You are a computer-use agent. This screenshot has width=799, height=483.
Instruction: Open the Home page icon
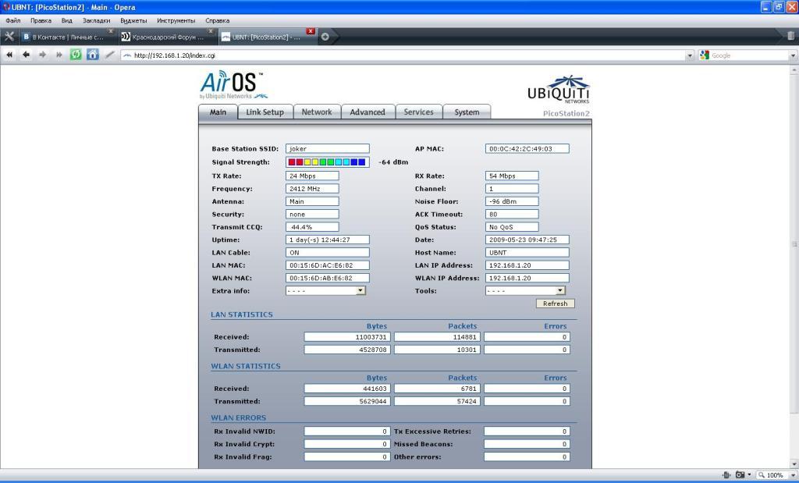point(92,55)
